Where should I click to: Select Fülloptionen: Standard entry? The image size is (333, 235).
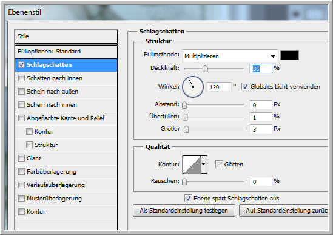pos(66,52)
